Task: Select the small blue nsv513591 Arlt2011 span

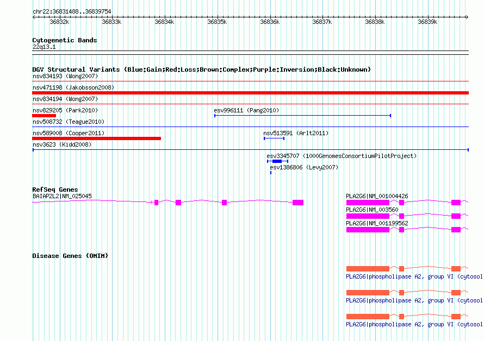Action: pyautogui.click(x=274, y=138)
